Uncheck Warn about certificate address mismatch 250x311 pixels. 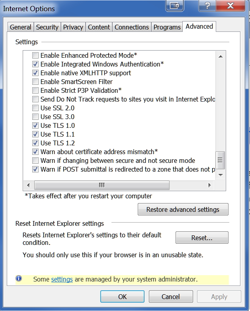[x=35, y=152]
